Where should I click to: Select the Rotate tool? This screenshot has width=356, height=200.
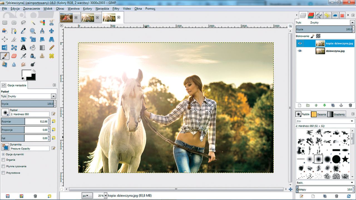point(23,39)
